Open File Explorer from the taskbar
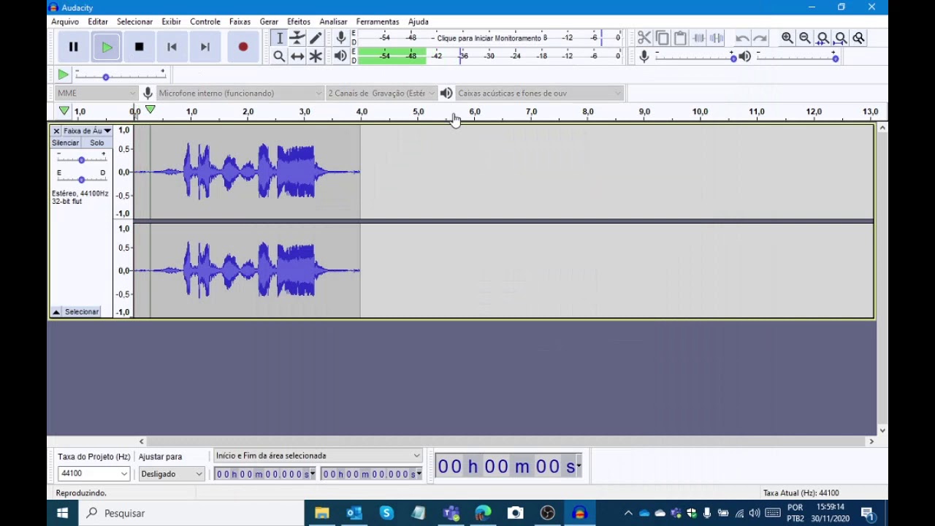Viewport: 935px width, 526px height. point(322,513)
